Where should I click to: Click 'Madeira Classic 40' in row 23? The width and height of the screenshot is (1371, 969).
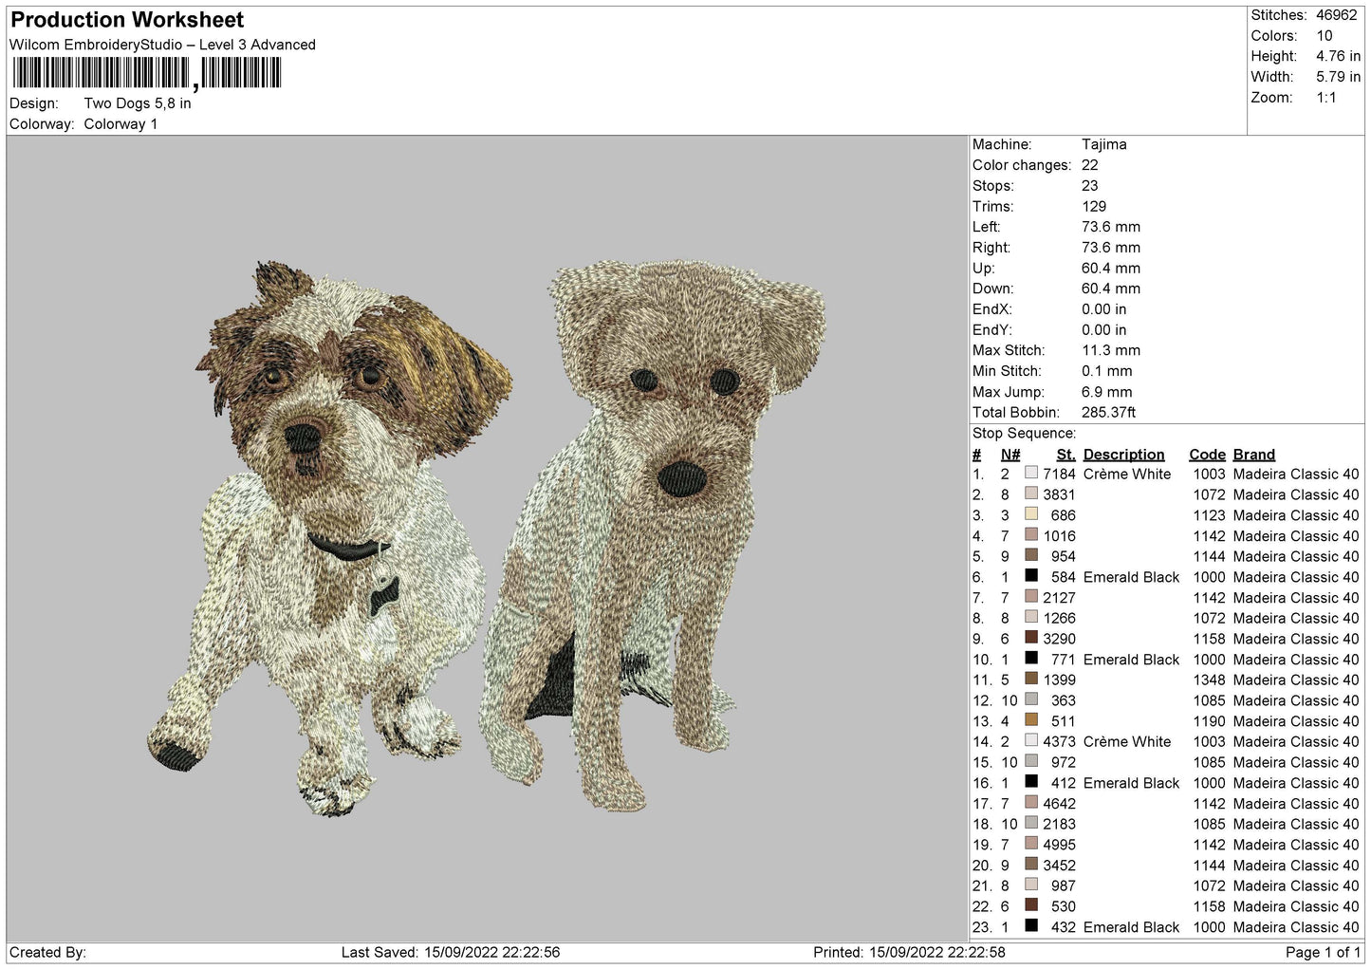click(x=1296, y=926)
